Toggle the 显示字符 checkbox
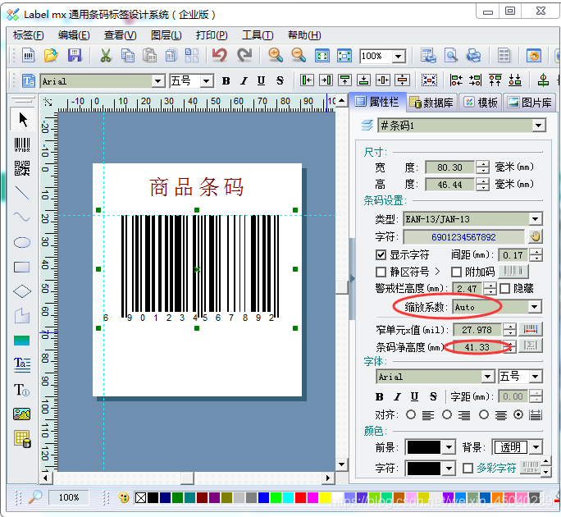 pyautogui.click(x=381, y=255)
